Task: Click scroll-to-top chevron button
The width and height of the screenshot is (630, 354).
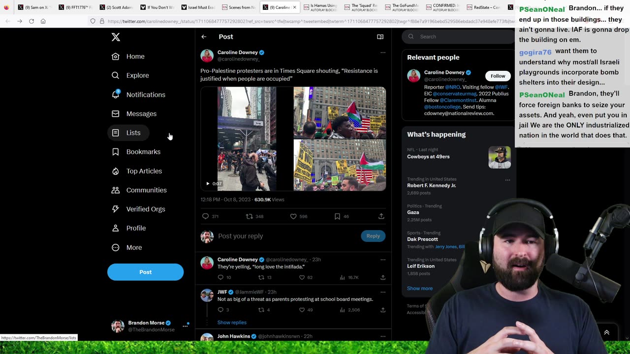Action: tap(606, 333)
